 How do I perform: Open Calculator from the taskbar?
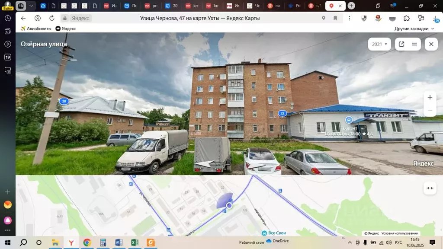pos(103,243)
